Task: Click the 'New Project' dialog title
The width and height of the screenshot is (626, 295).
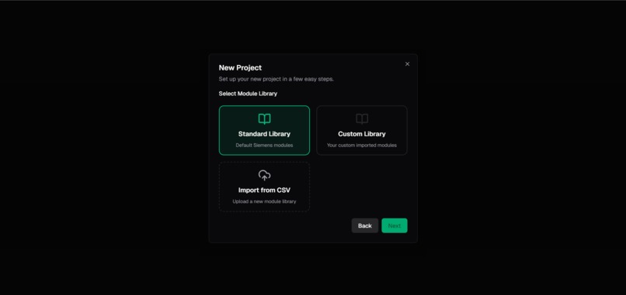Action: pyautogui.click(x=240, y=67)
